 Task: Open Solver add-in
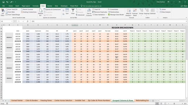click(163, 9)
